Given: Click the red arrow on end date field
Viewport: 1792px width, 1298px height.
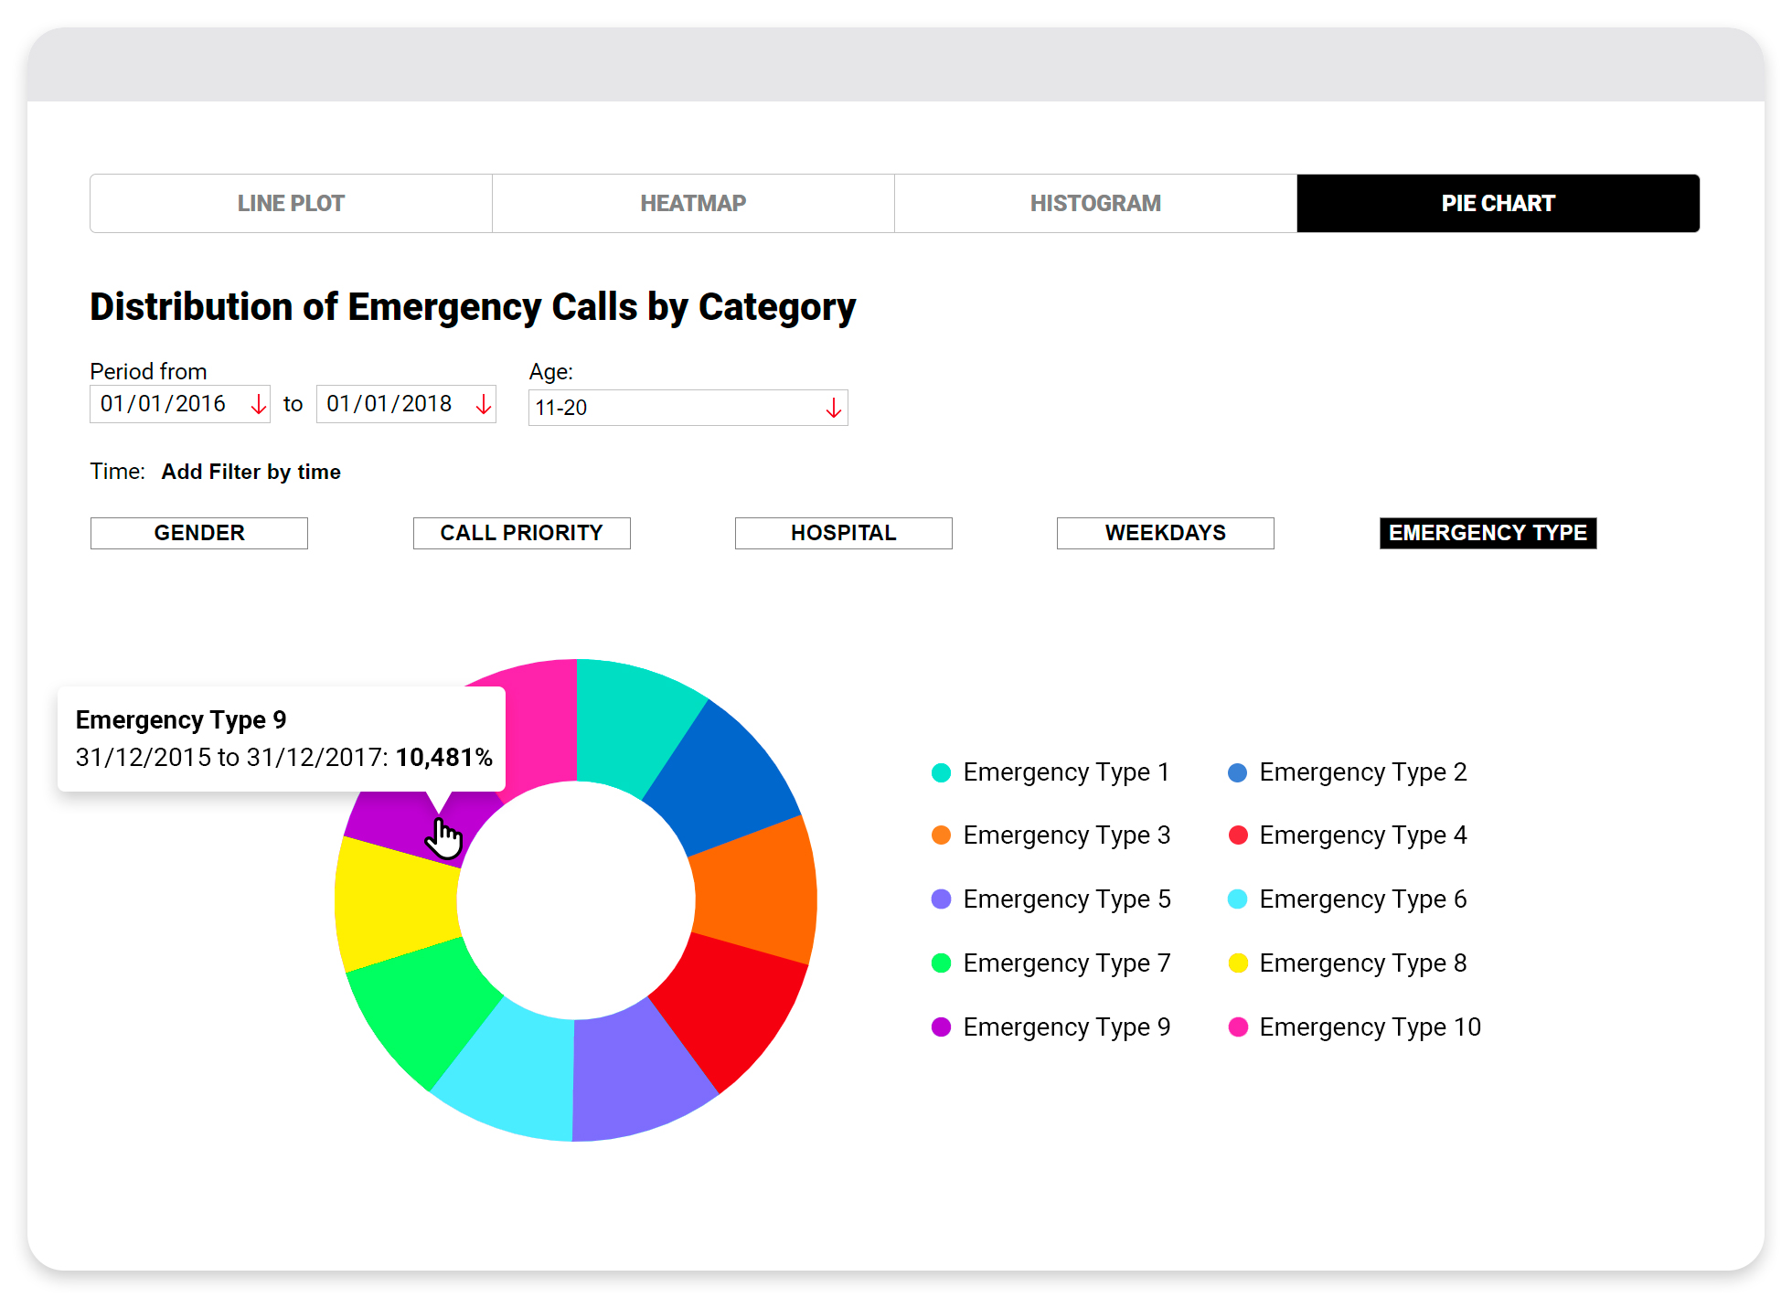Looking at the screenshot, I should coord(484,404).
